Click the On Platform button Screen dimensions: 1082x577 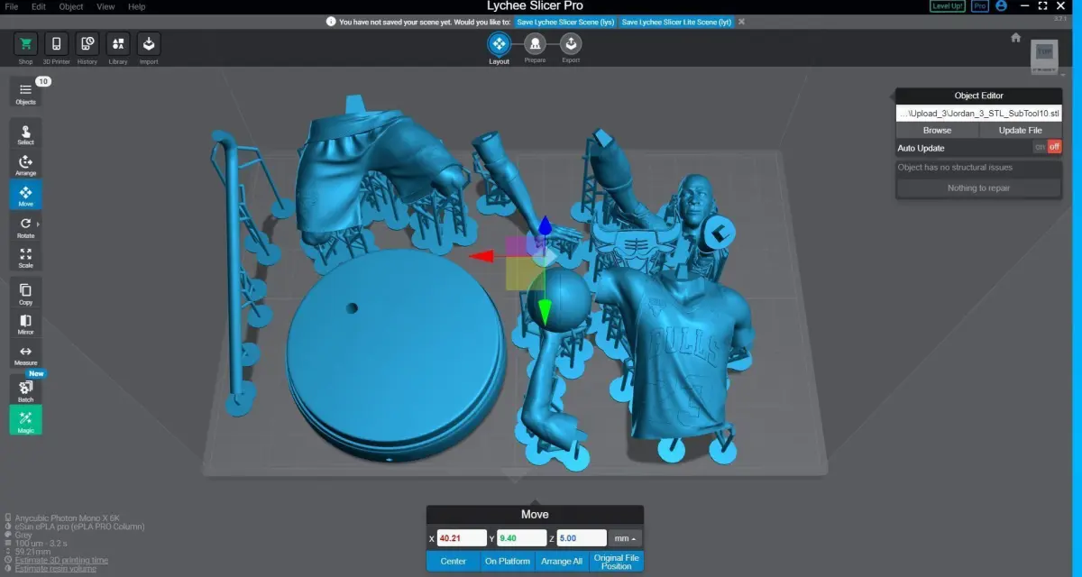pyautogui.click(x=508, y=561)
